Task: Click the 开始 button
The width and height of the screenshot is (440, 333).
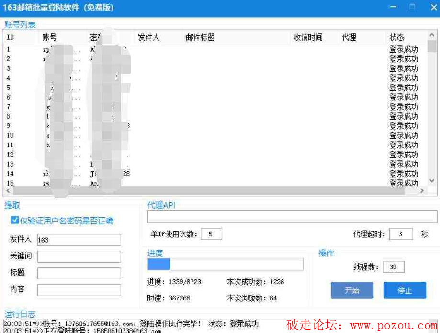Action: point(352,290)
